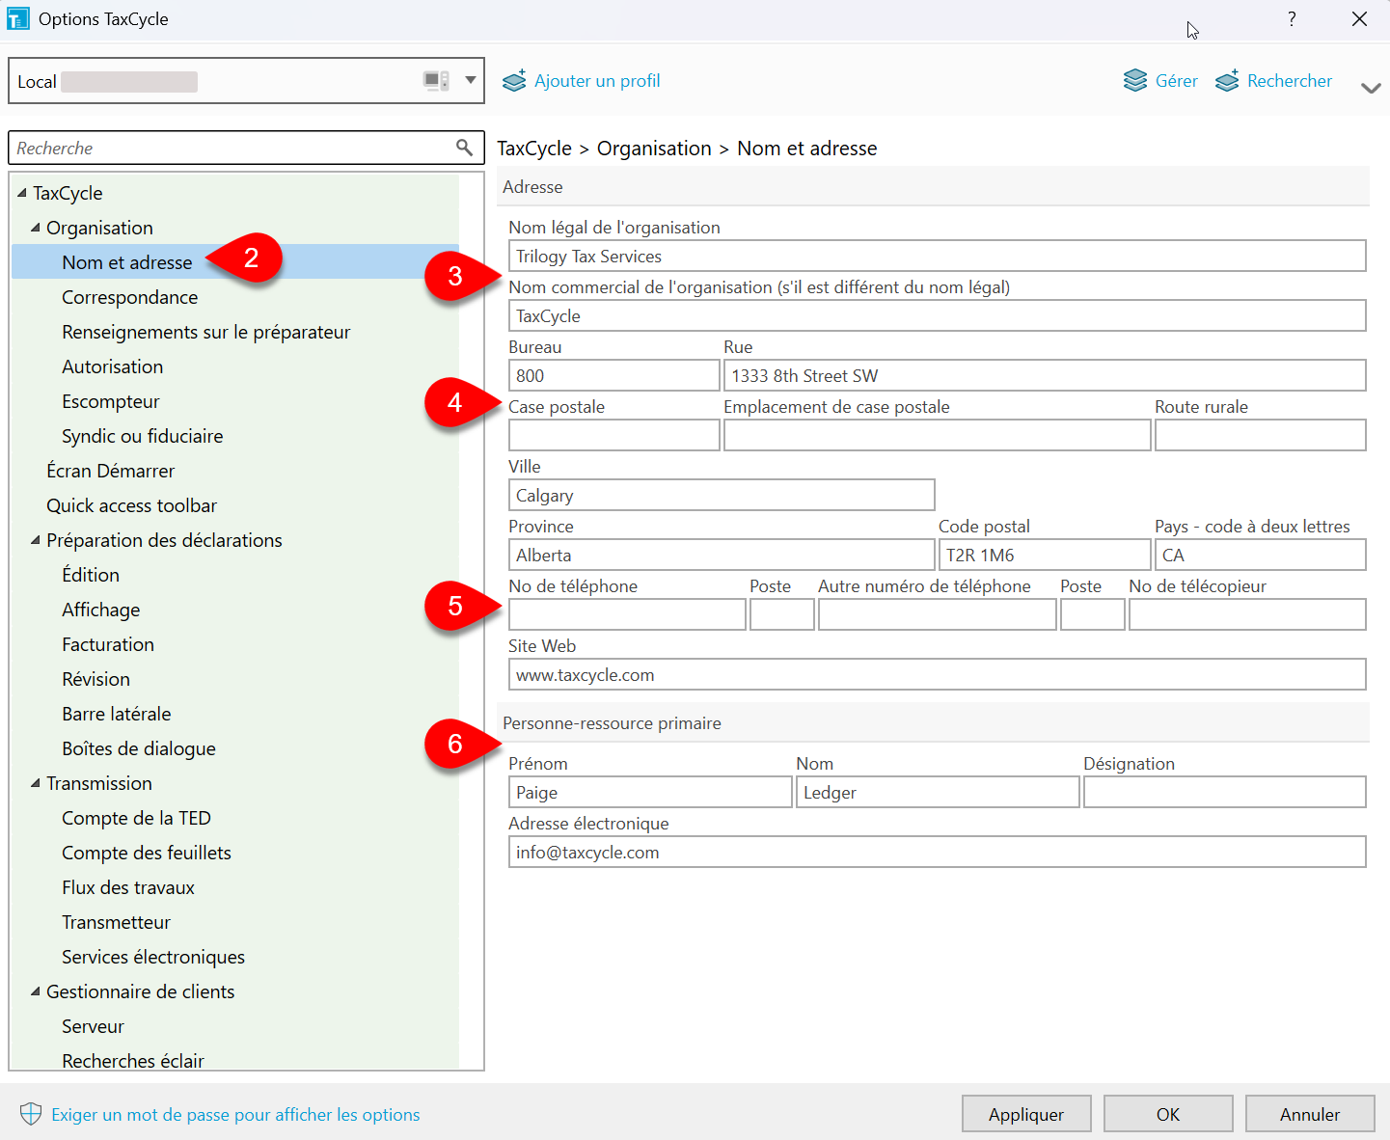Collapse the Organisation tree node
Viewport: 1390px width, 1140px height.
(36, 228)
